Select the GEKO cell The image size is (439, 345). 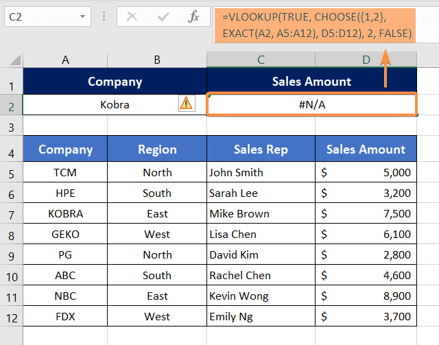point(65,234)
